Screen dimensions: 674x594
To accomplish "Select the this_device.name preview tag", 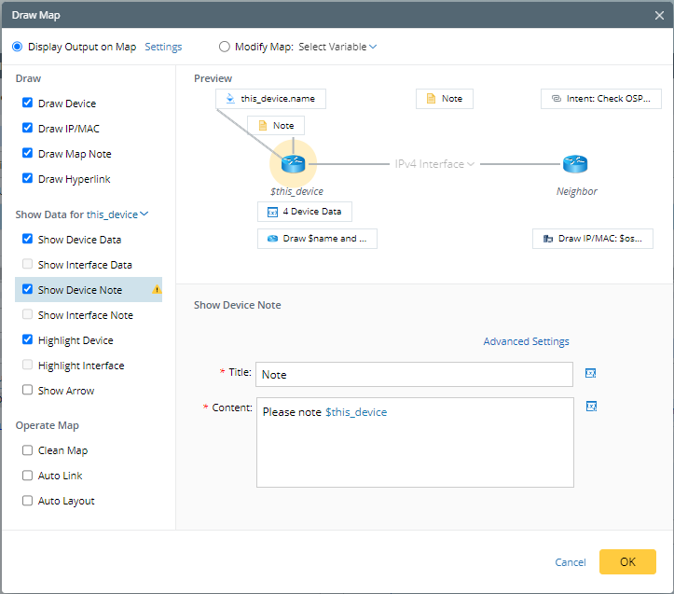I will click(x=270, y=99).
